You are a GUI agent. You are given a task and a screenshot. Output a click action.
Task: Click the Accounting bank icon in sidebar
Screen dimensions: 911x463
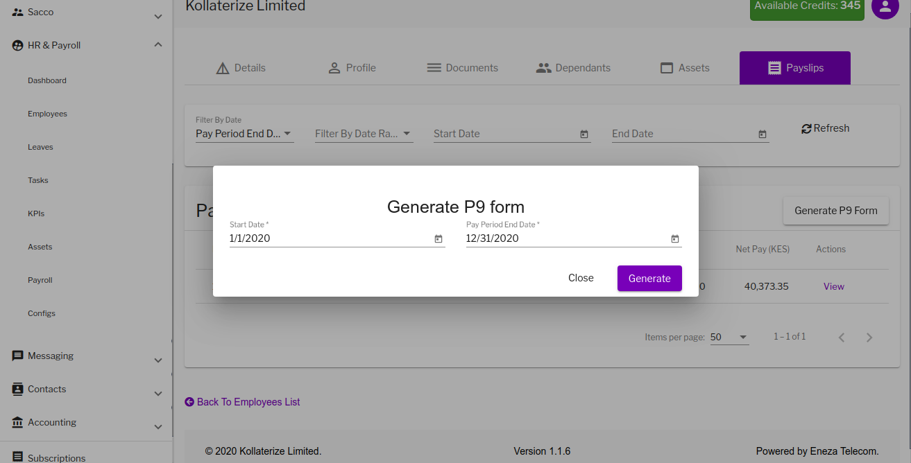(x=18, y=422)
